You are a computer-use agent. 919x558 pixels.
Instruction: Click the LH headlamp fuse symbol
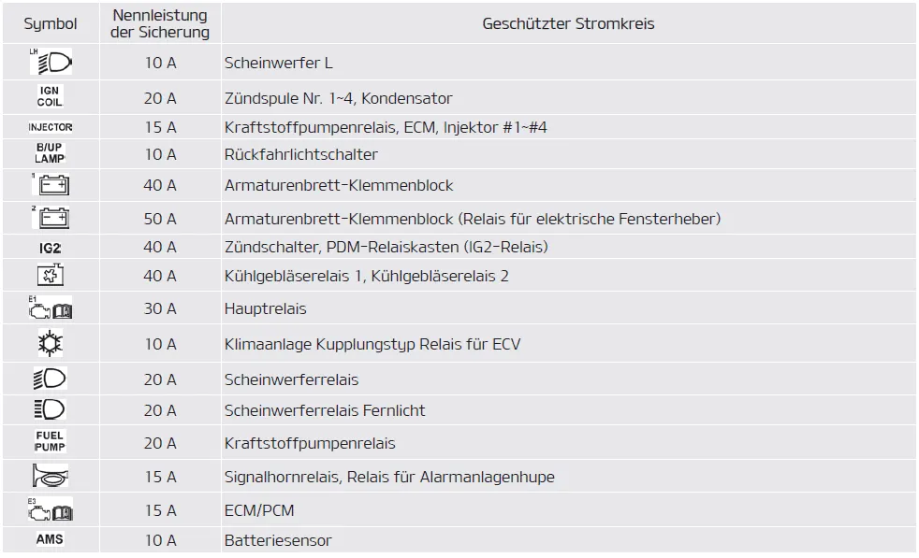coord(51,63)
